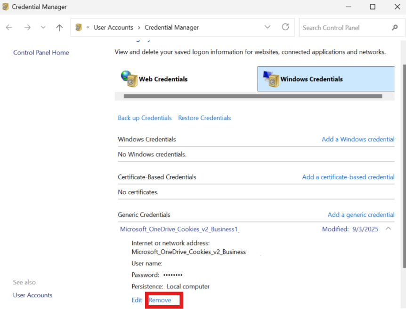Click the Search Control Panel field
Screen dimensions: 406x309
pyautogui.click(x=352, y=27)
